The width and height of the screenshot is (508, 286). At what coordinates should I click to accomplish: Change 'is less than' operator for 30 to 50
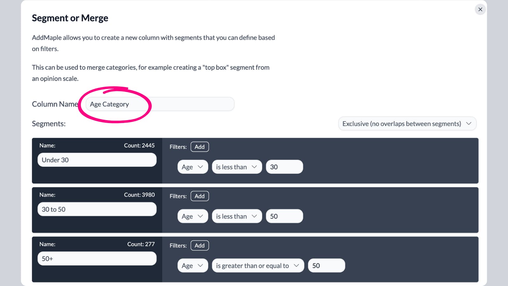[x=237, y=216]
